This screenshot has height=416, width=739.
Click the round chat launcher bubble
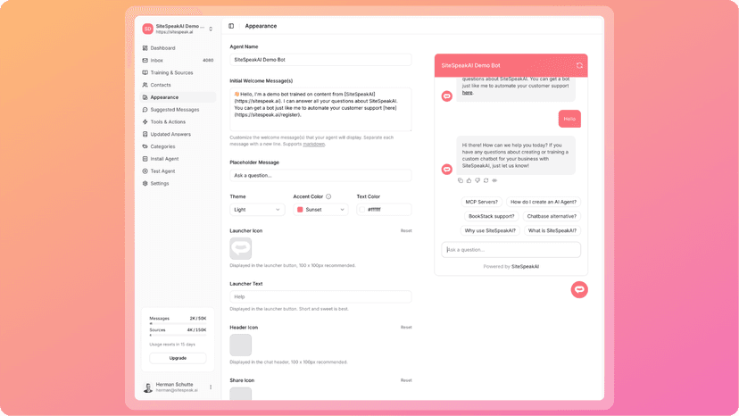pos(579,289)
